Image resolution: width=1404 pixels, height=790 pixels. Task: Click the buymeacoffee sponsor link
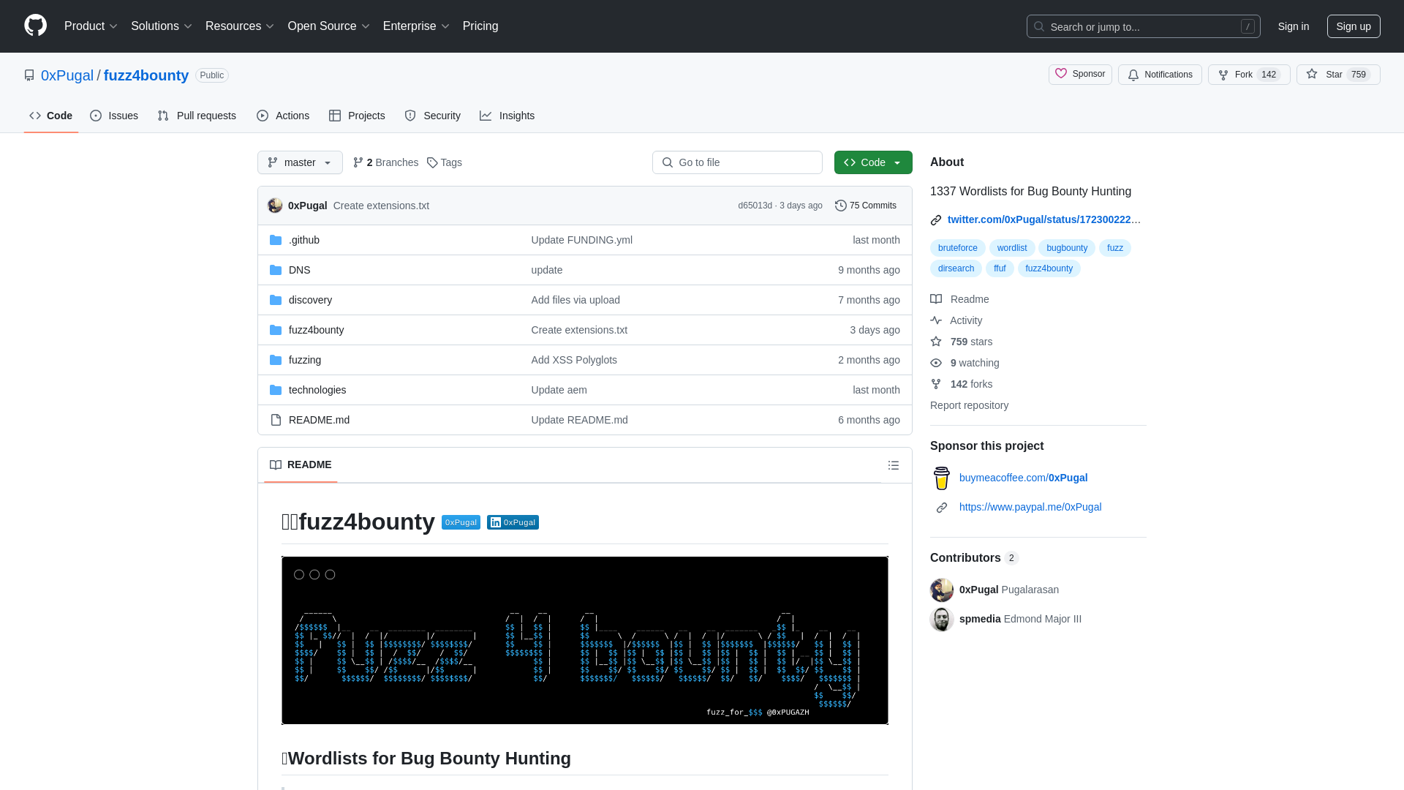click(x=1023, y=476)
